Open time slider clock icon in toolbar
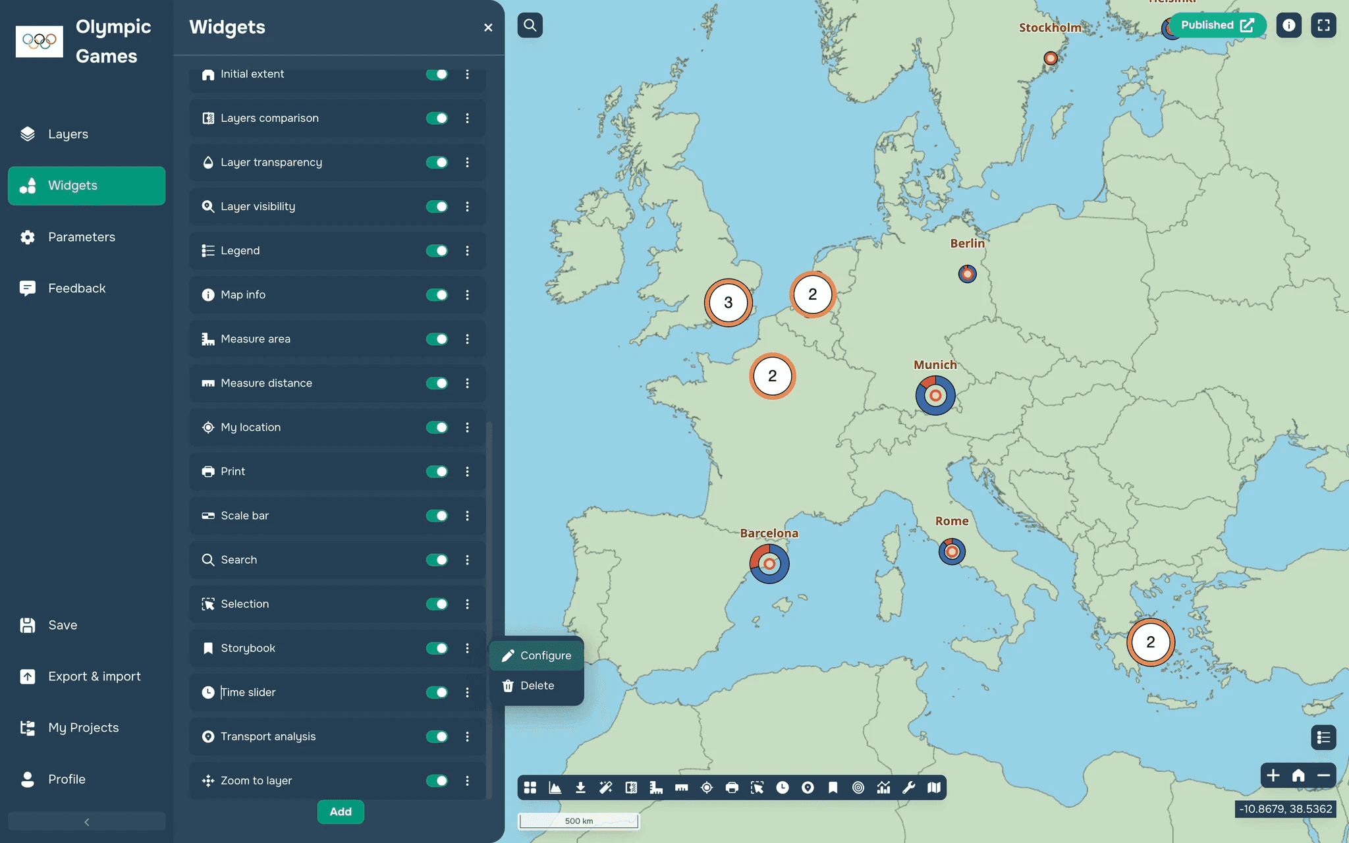This screenshot has height=843, width=1349. pyautogui.click(x=783, y=788)
